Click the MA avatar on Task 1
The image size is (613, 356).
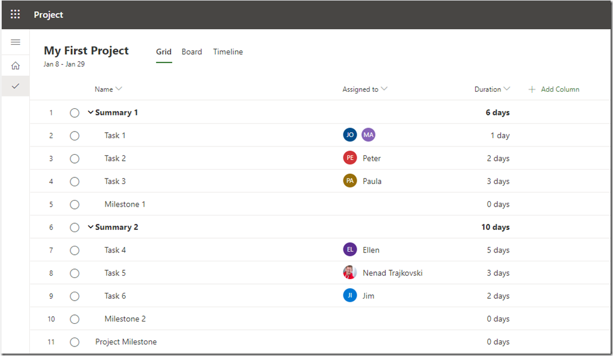[369, 135]
